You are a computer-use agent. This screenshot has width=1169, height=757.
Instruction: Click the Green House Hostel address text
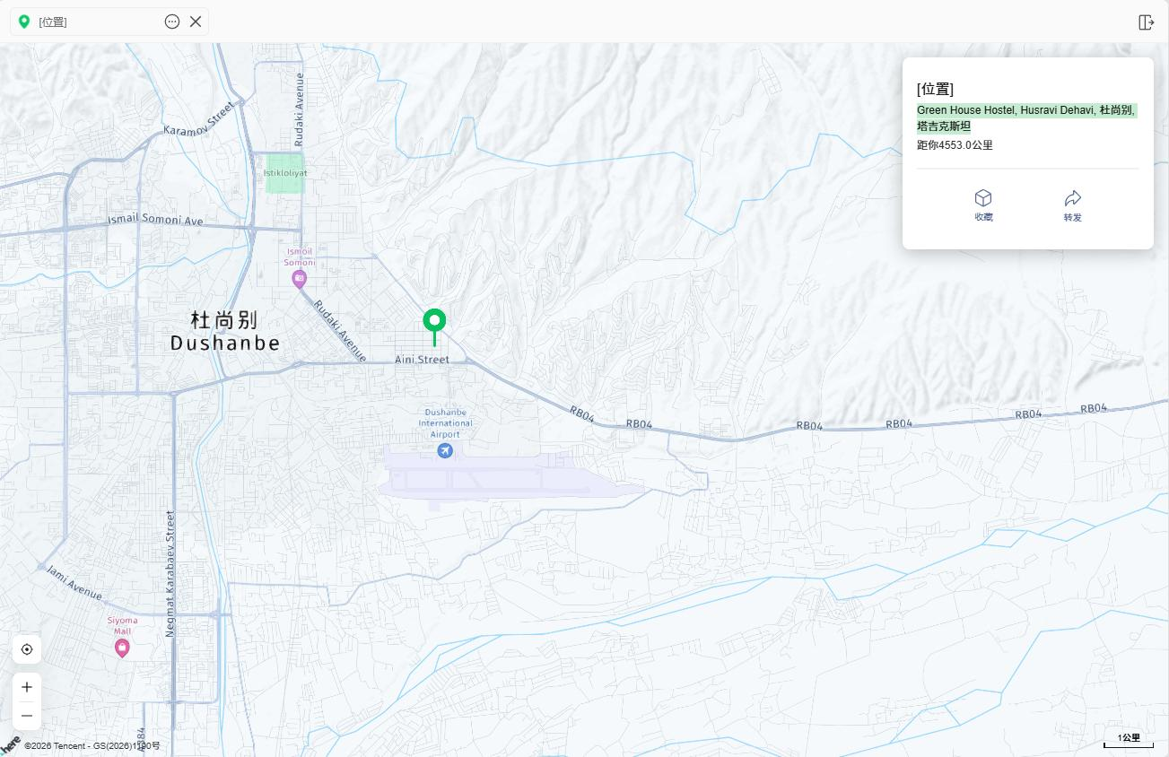click(x=1027, y=118)
